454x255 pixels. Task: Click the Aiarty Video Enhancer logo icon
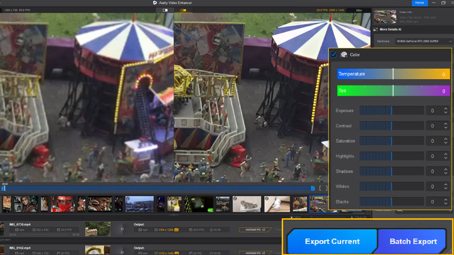[155, 3]
